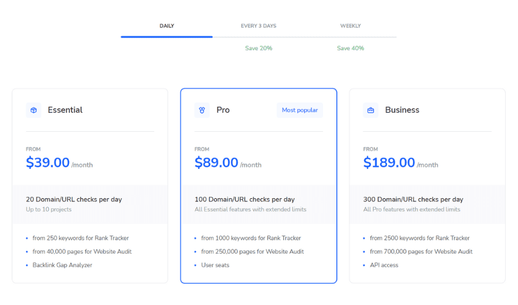The height and width of the screenshot is (305, 518).
Task: Click the Essential plan title
Action: [x=65, y=110]
